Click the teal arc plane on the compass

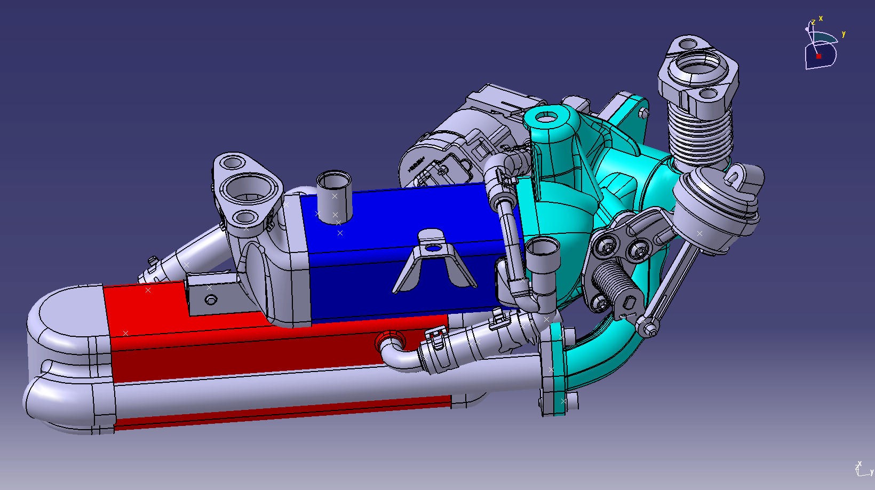[x=825, y=37]
